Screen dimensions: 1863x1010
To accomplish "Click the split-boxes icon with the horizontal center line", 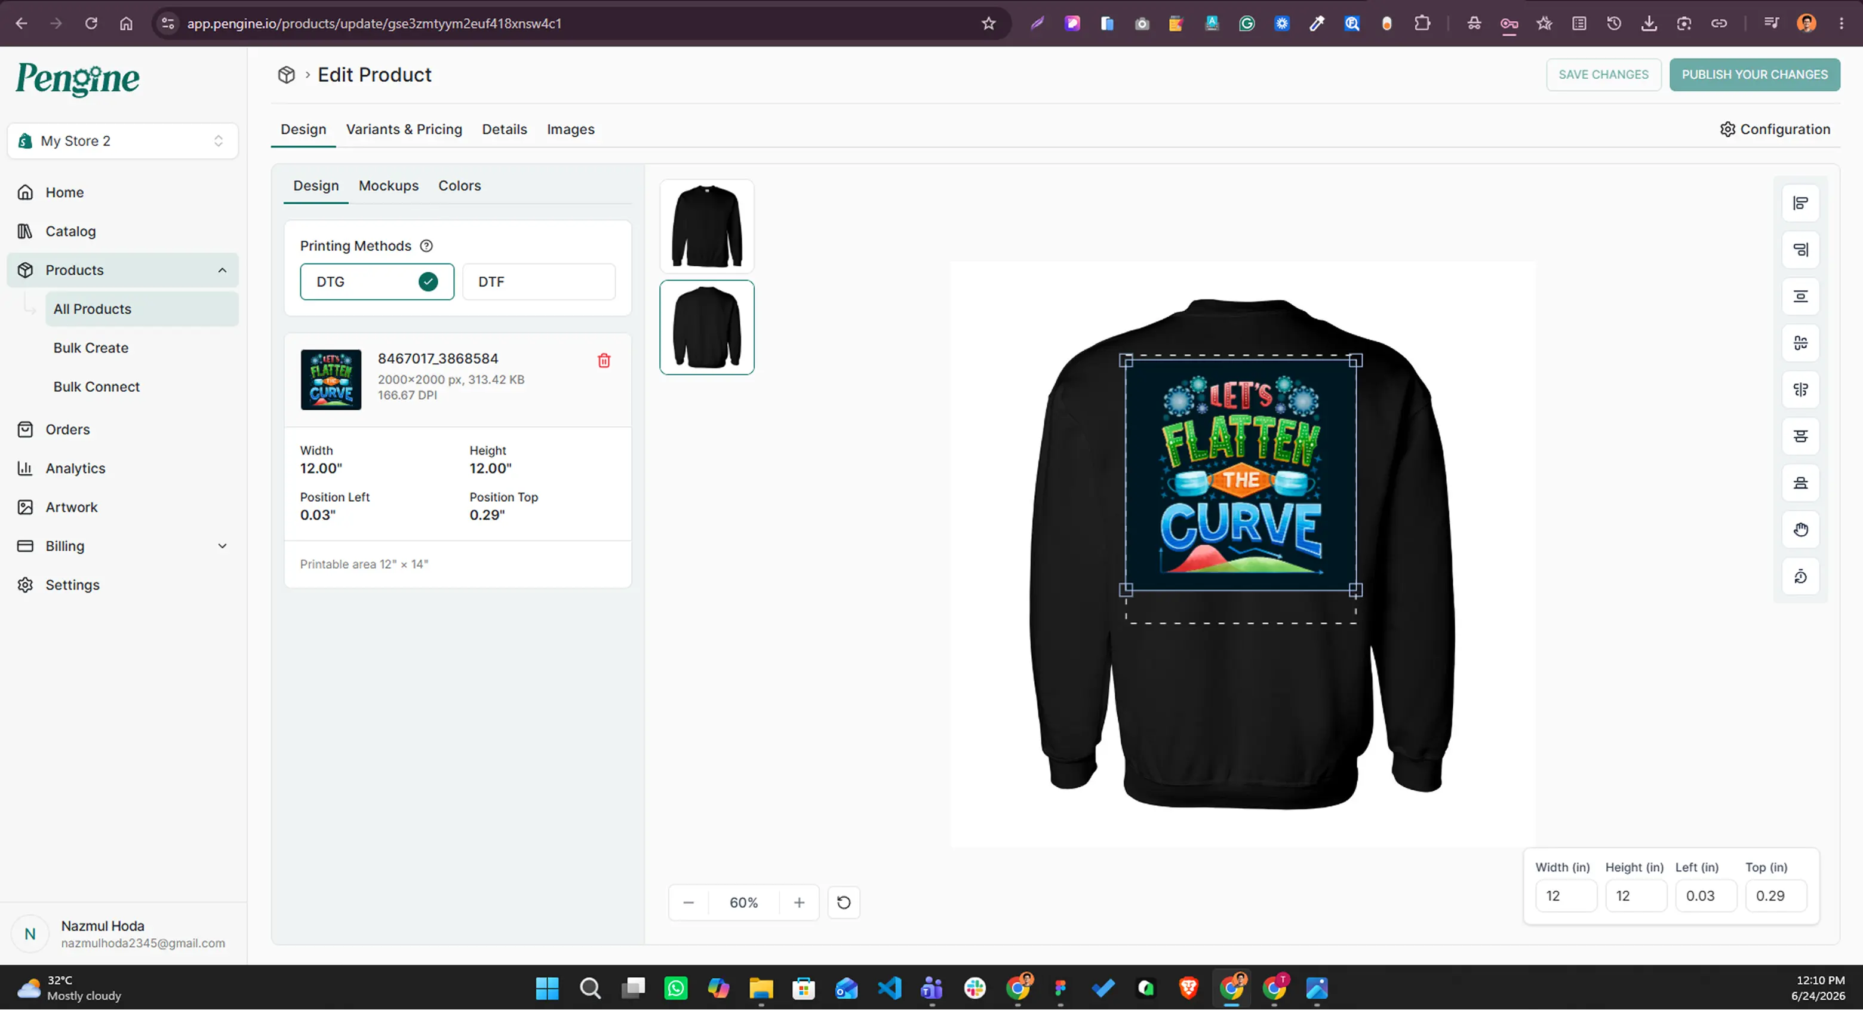I will [1800, 343].
